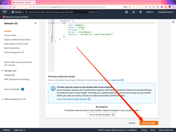176x132 pixels.
Task: Click the Save changes button
Action: coord(149,123)
